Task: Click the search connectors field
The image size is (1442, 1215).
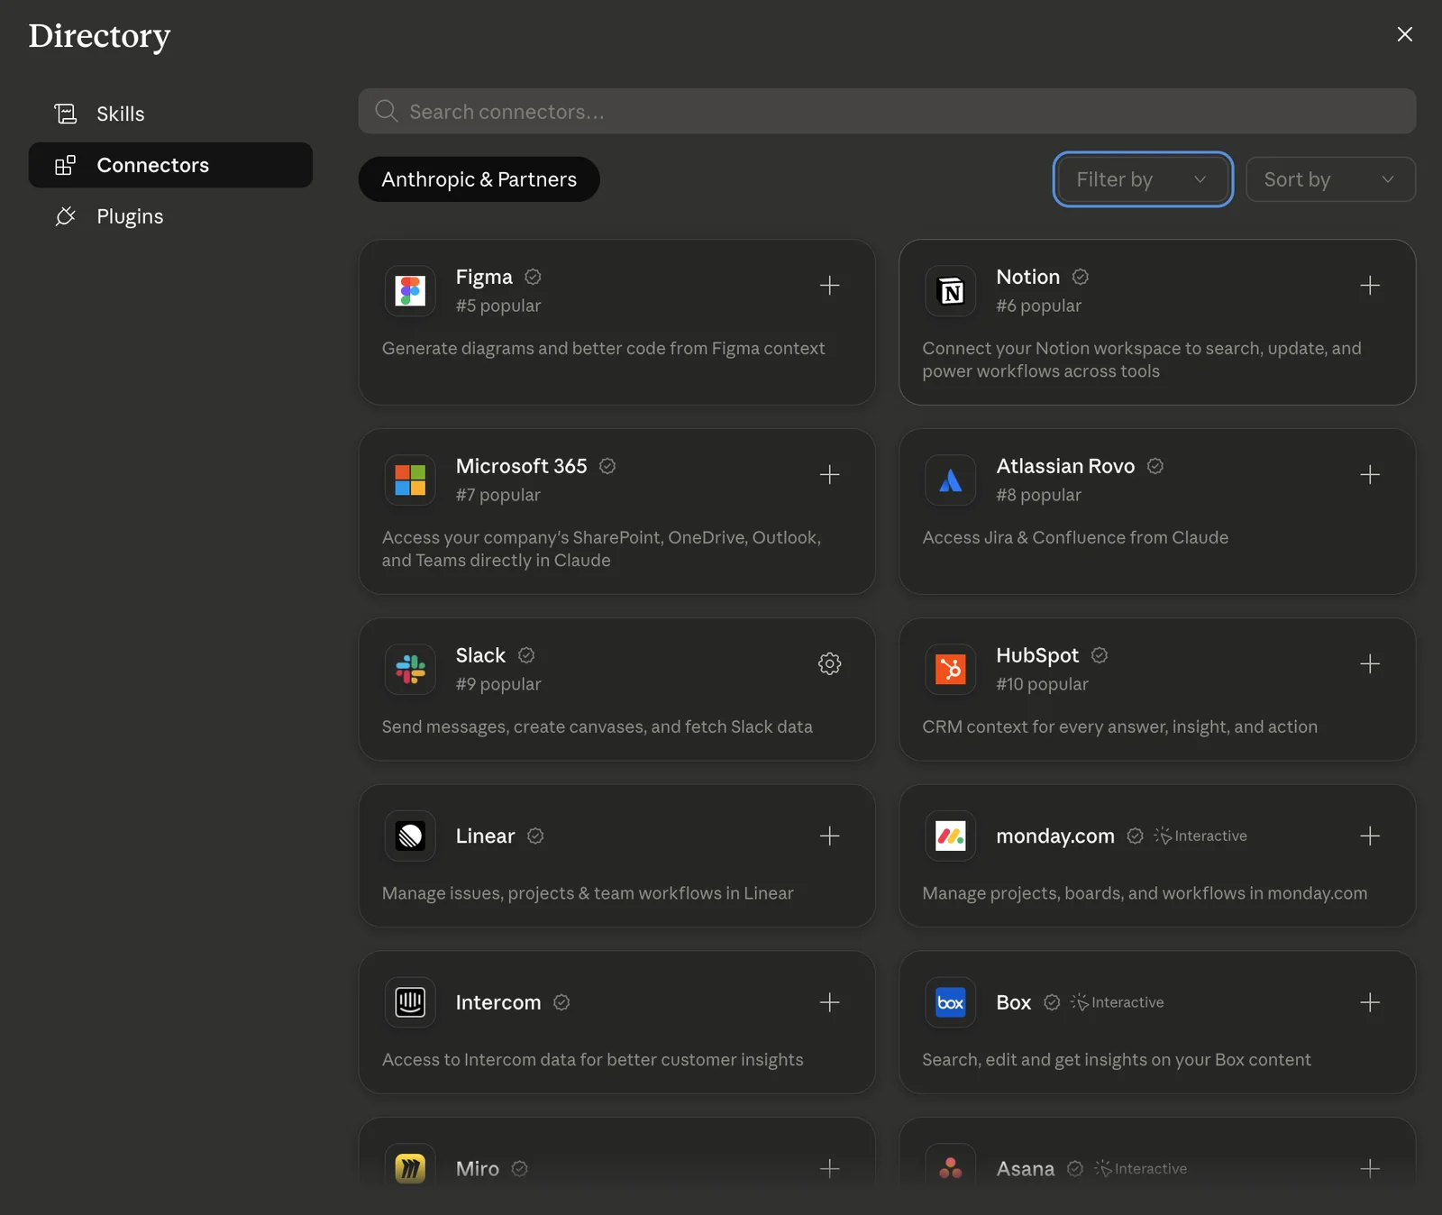Action: 887,111
